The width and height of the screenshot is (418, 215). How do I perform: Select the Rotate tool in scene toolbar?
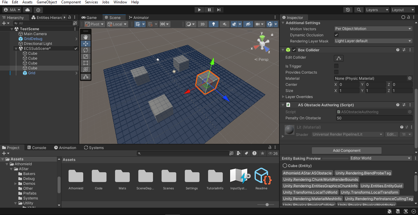click(x=86, y=50)
